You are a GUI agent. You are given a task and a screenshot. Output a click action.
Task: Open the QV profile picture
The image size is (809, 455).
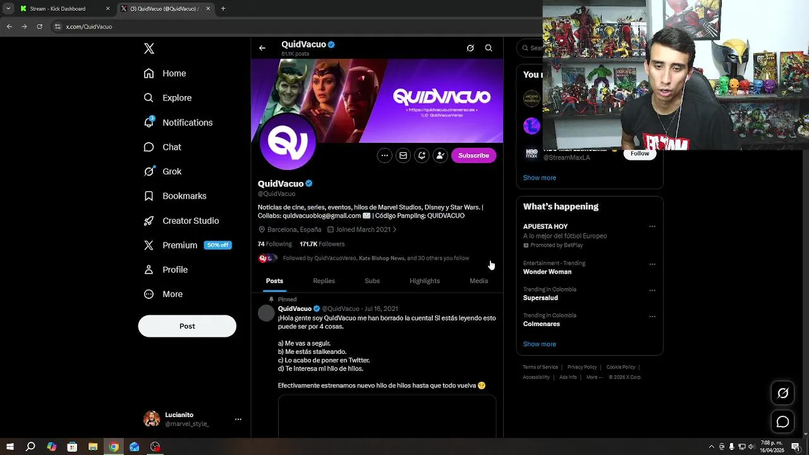pyautogui.click(x=288, y=143)
